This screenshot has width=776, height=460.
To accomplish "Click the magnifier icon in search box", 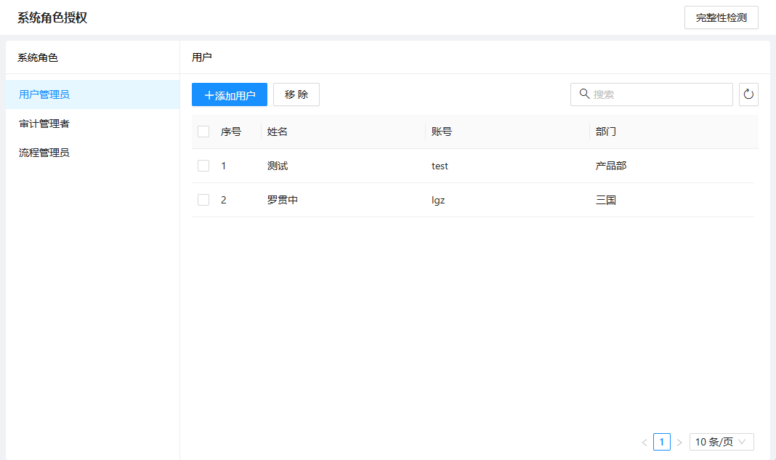I will click(x=584, y=94).
